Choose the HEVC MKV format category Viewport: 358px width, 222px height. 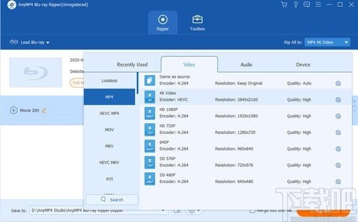(109, 163)
